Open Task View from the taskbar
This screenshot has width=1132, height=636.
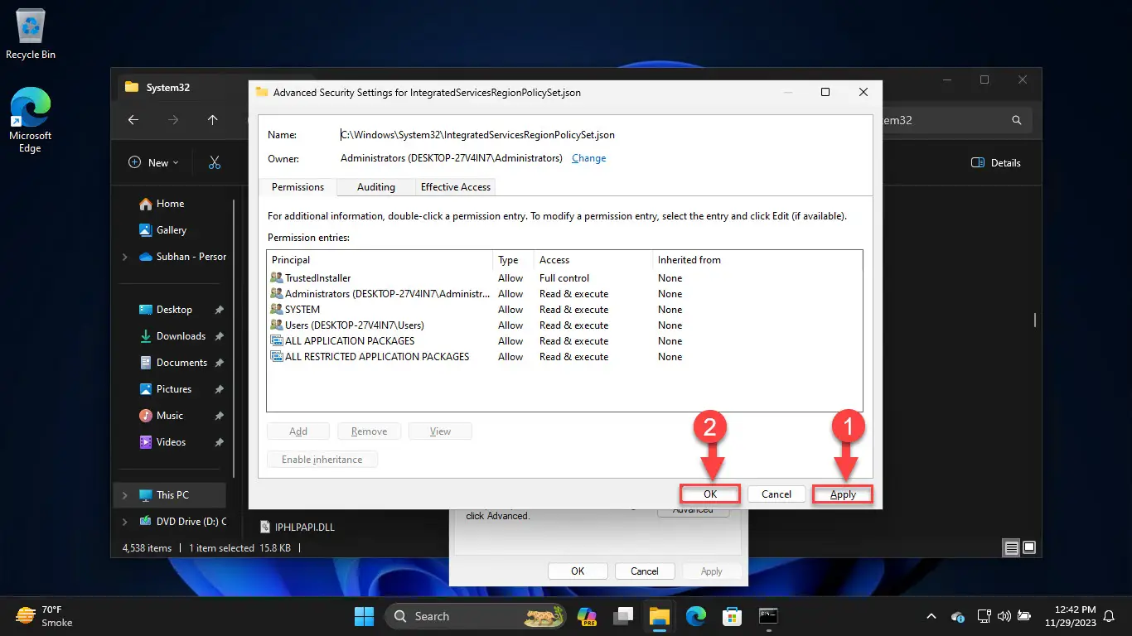[623, 616]
